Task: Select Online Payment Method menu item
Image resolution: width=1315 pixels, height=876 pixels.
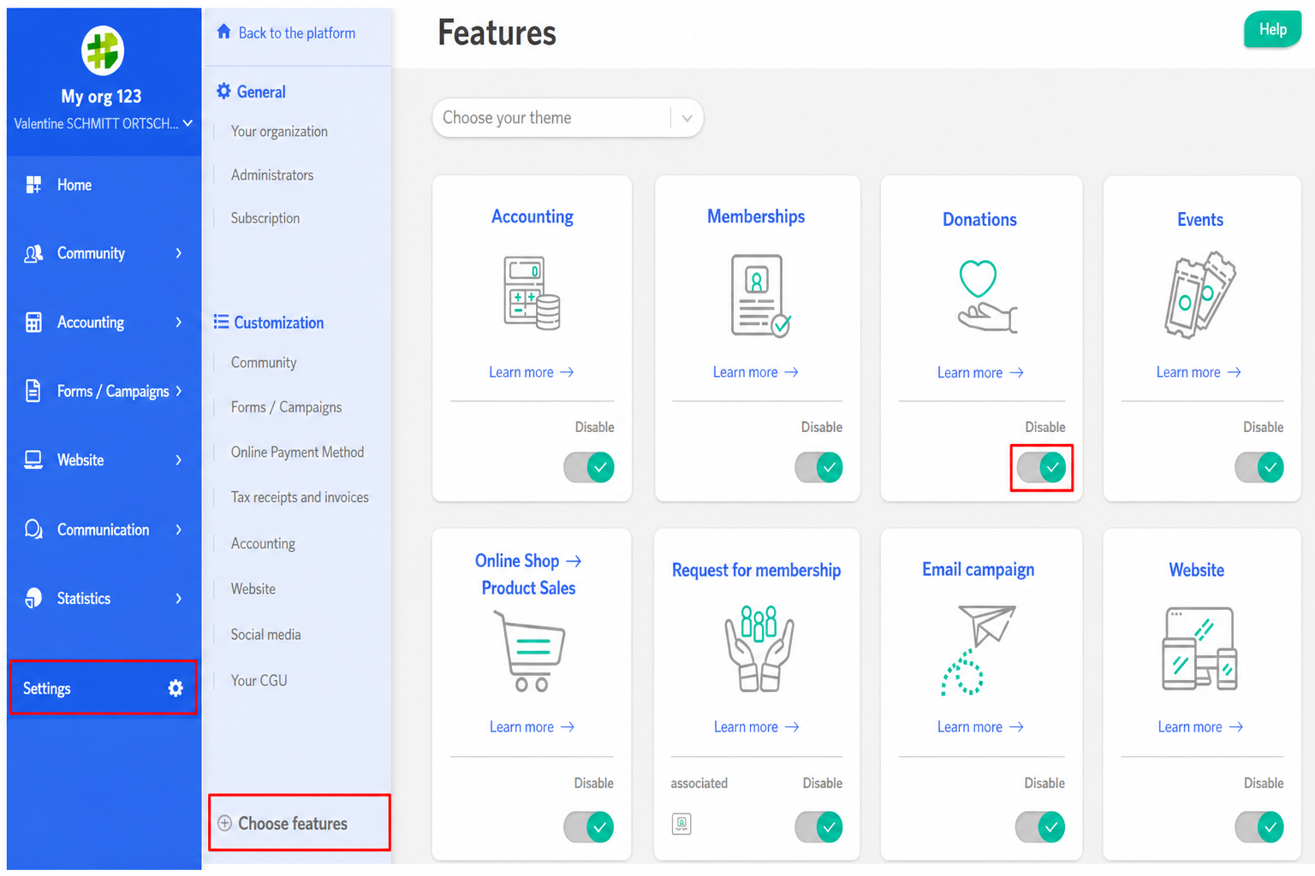Action: [297, 452]
